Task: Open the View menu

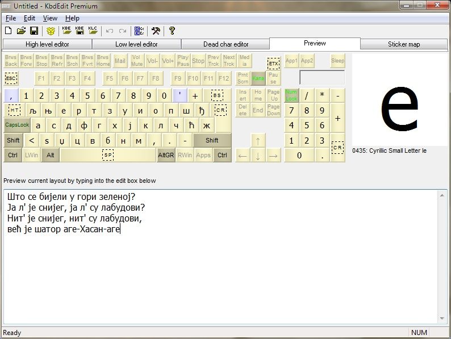Action: (50, 18)
